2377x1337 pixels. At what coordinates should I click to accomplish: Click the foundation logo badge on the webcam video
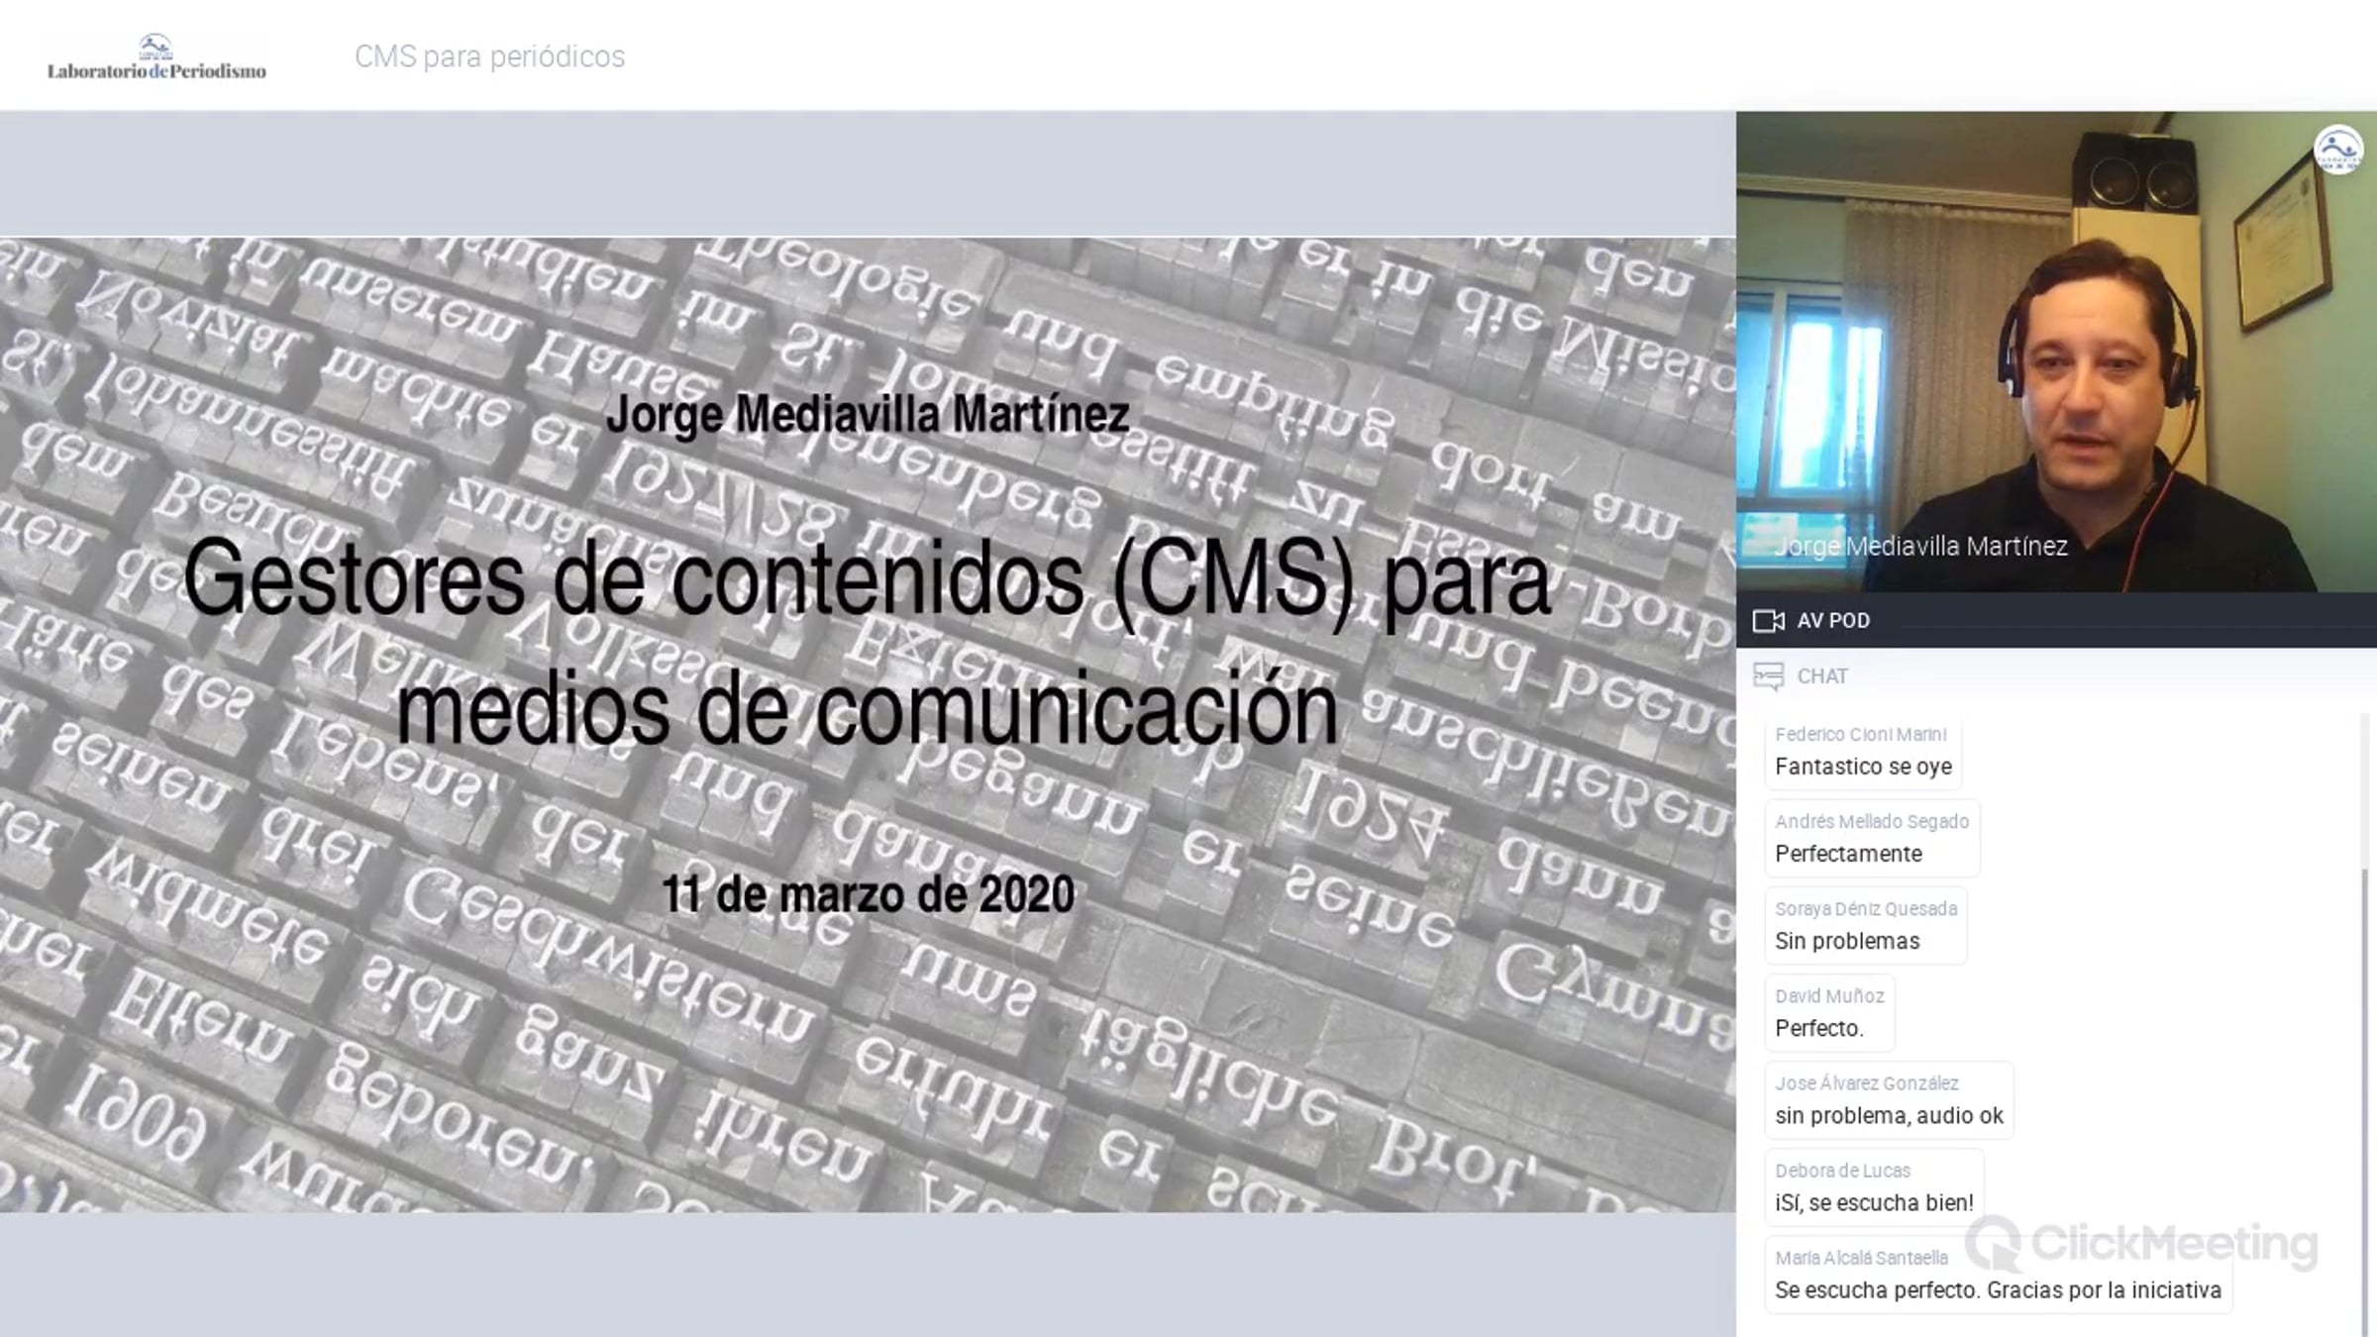click(x=2338, y=150)
